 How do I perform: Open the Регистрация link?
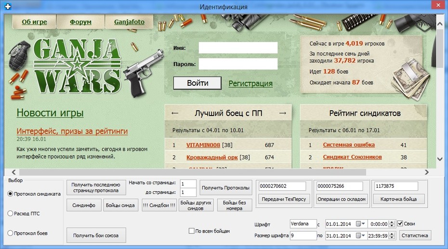click(x=250, y=83)
